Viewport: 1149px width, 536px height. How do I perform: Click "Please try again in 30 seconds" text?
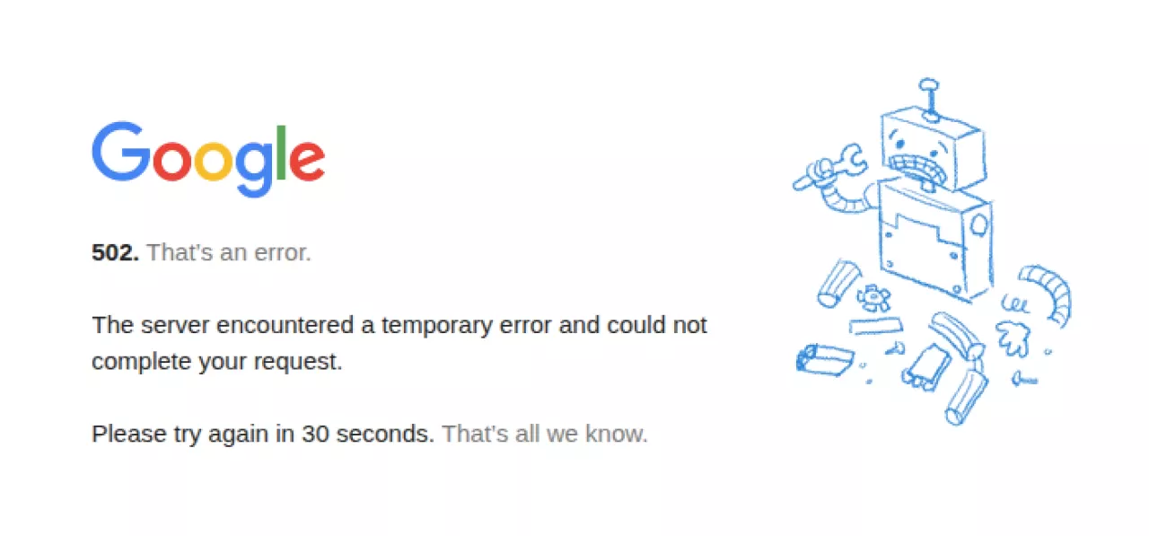pyautogui.click(x=263, y=434)
